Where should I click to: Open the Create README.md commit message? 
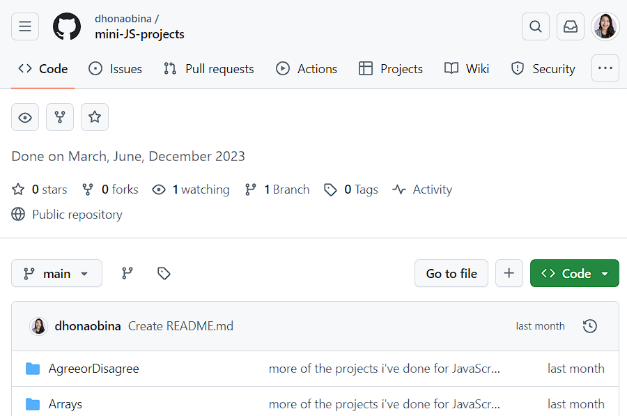[182, 325]
